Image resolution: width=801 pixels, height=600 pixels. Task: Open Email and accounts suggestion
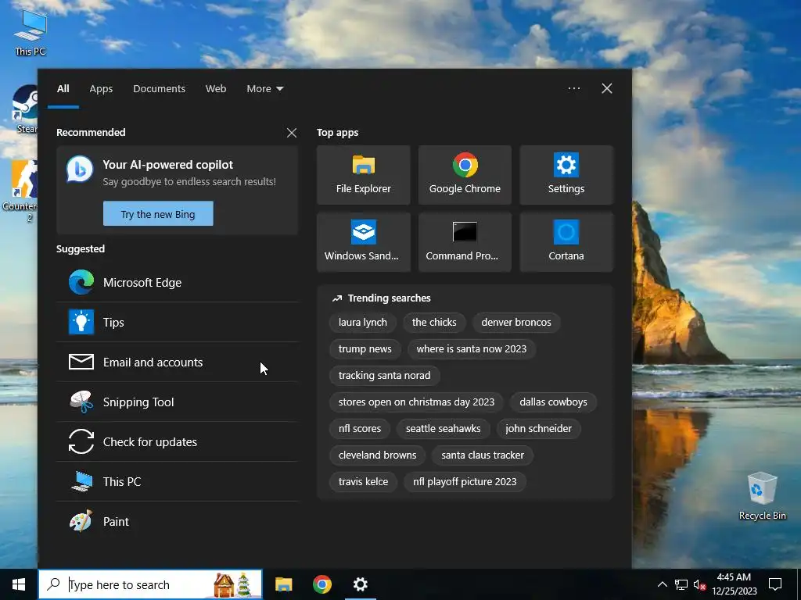178,362
